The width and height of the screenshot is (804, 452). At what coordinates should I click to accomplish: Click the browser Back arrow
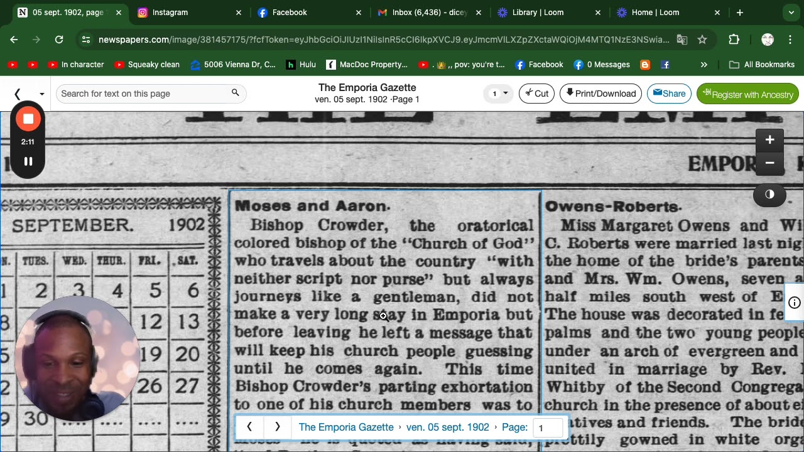pyautogui.click(x=14, y=40)
